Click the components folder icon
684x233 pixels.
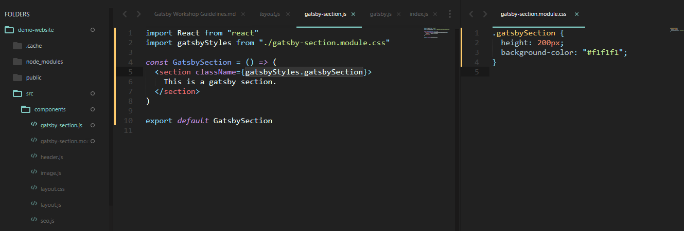click(x=25, y=109)
